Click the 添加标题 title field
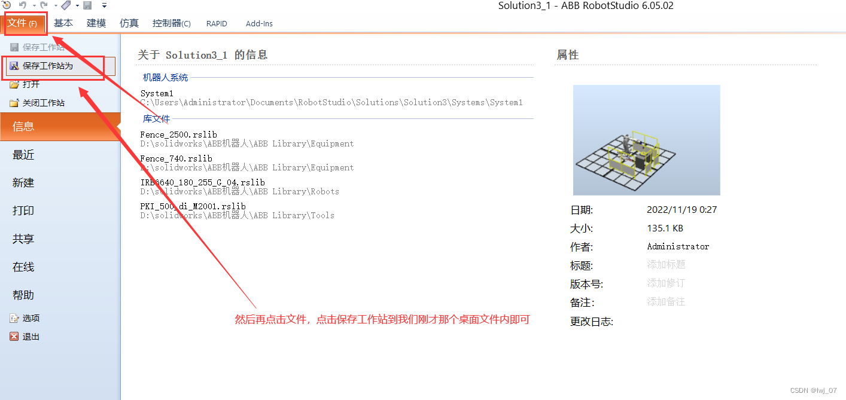The height and width of the screenshot is (400, 846). pos(666,264)
